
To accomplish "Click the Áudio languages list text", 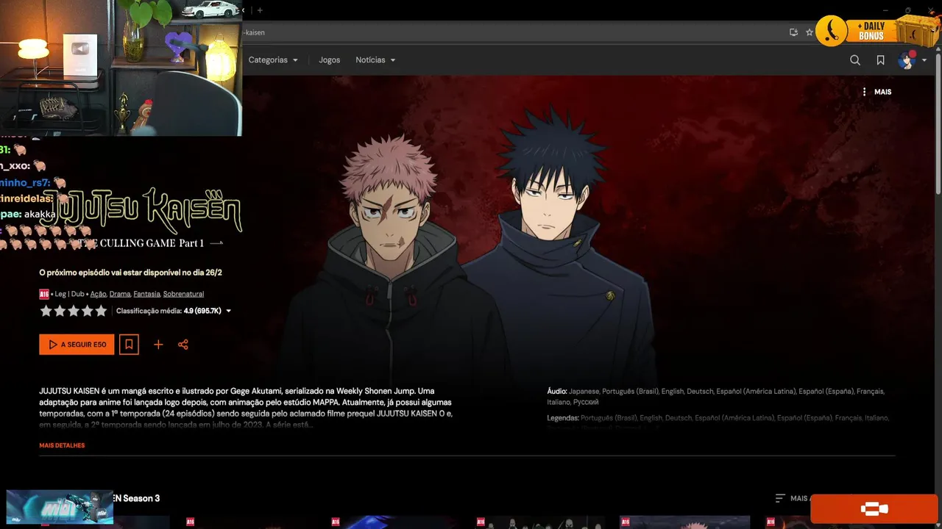I will 716,397.
